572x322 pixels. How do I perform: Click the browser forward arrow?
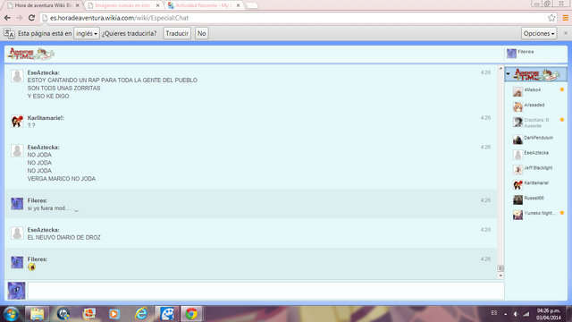(20, 18)
